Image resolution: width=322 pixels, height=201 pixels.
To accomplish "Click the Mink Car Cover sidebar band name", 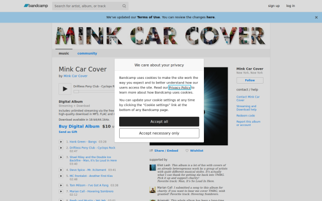I will [x=250, y=69].
